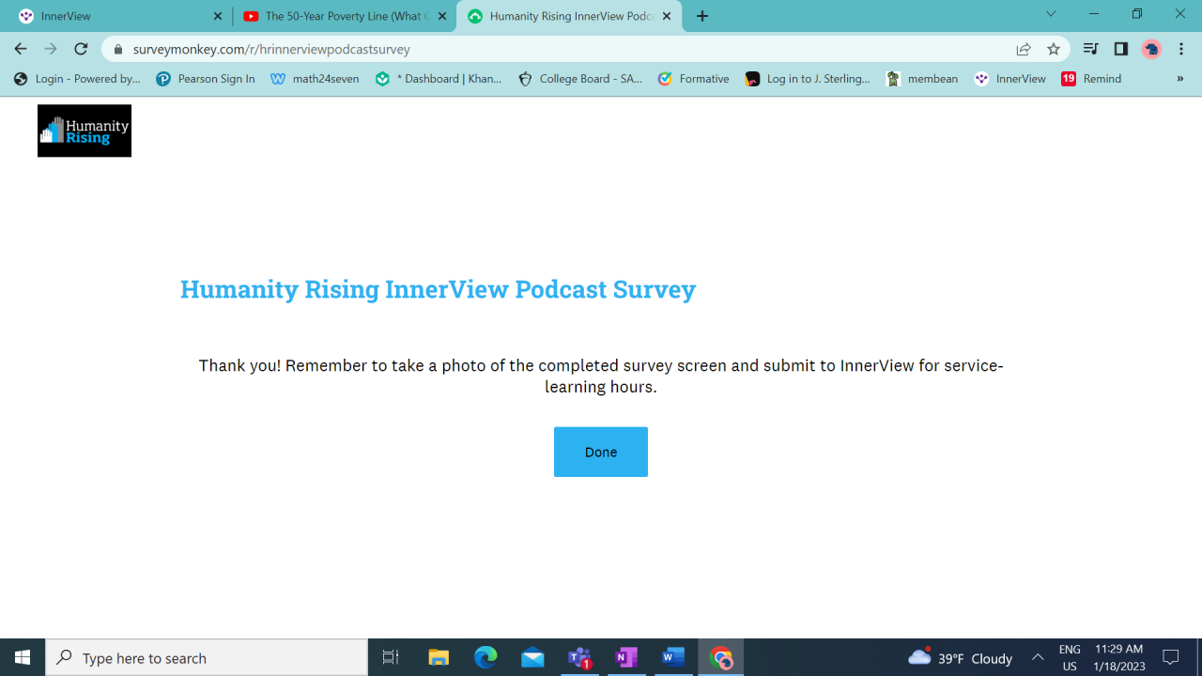Image resolution: width=1202 pixels, height=676 pixels.
Task: Open Microsoft Word from the taskbar
Action: pyautogui.click(x=673, y=657)
